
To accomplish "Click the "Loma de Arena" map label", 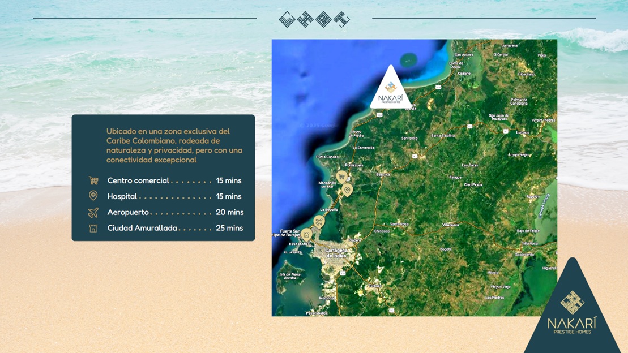I will click(x=456, y=65).
